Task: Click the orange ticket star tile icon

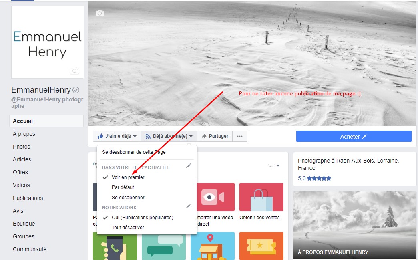Action: 261,246
